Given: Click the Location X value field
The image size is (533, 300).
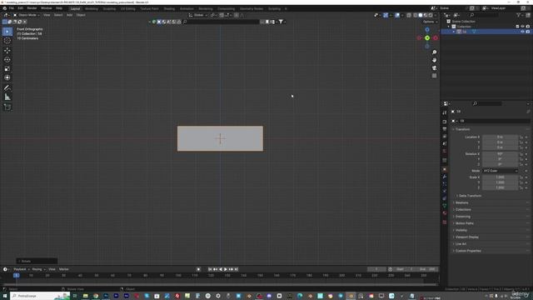Looking at the screenshot, I should [x=500, y=137].
